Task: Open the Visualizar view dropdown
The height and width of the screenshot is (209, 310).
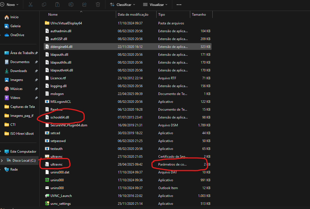Action: pos(155,4)
